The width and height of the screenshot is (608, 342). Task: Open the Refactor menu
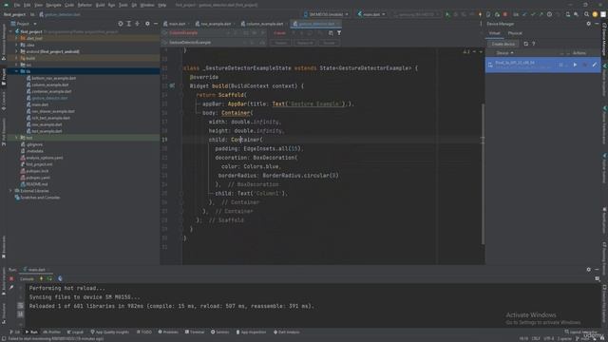click(x=85, y=5)
